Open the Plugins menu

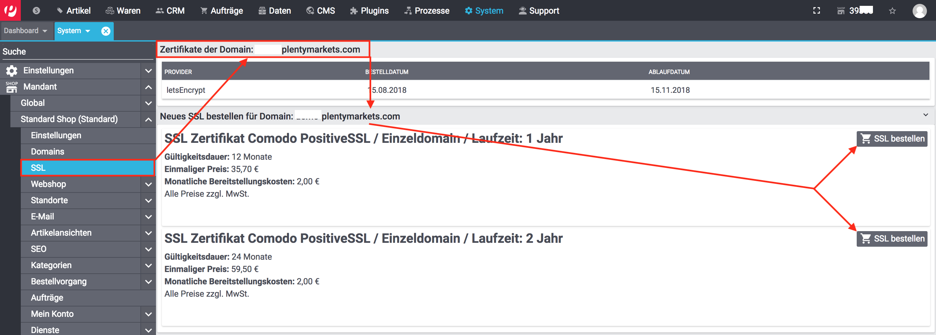coord(369,10)
